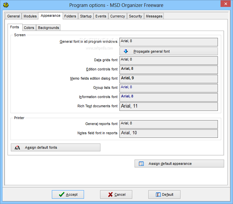Click the blue down arrow on Propagate button
The image size is (233, 204).
[126, 51]
